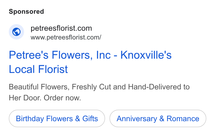This screenshot has height=136, width=208.
Task: Click the "Local Florist" headline line
Action: coord(39,69)
